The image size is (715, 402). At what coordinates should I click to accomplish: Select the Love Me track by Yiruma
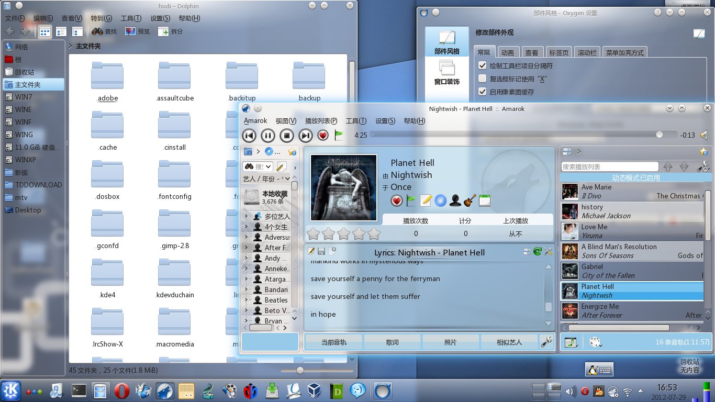(x=632, y=231)
